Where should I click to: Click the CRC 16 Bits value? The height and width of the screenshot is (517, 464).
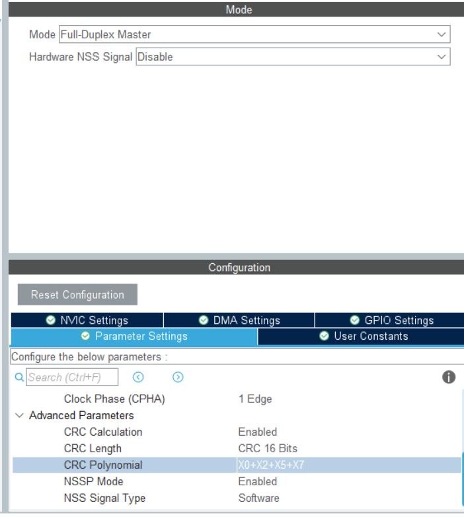268,448
